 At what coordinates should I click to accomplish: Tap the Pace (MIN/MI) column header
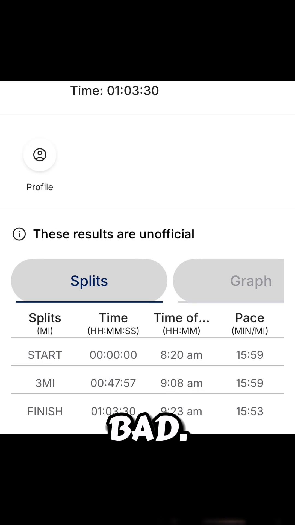[250, 323]
